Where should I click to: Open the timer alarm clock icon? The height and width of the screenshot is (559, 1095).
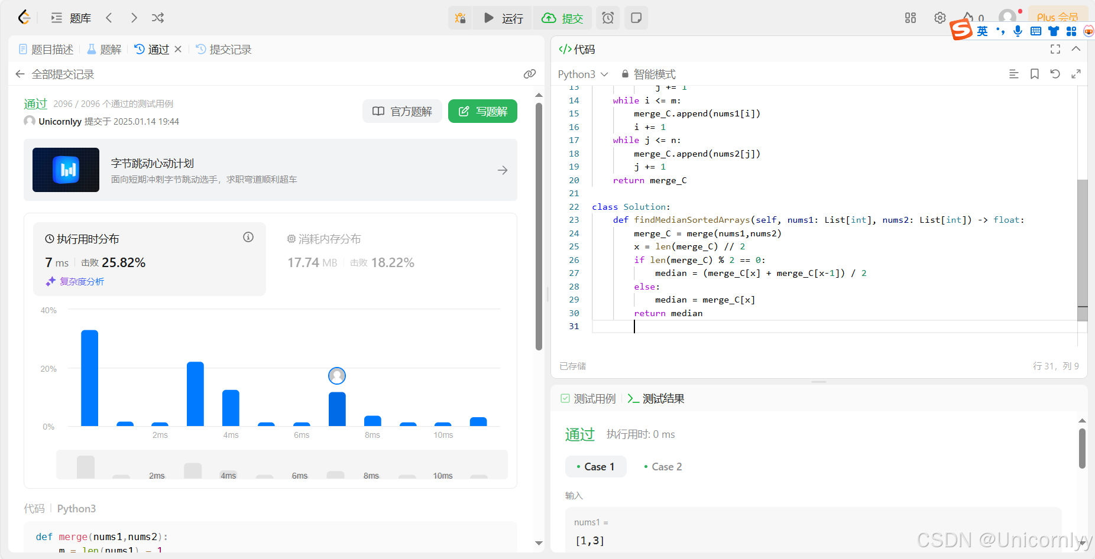pyautogui.click(x=608, y=18)
